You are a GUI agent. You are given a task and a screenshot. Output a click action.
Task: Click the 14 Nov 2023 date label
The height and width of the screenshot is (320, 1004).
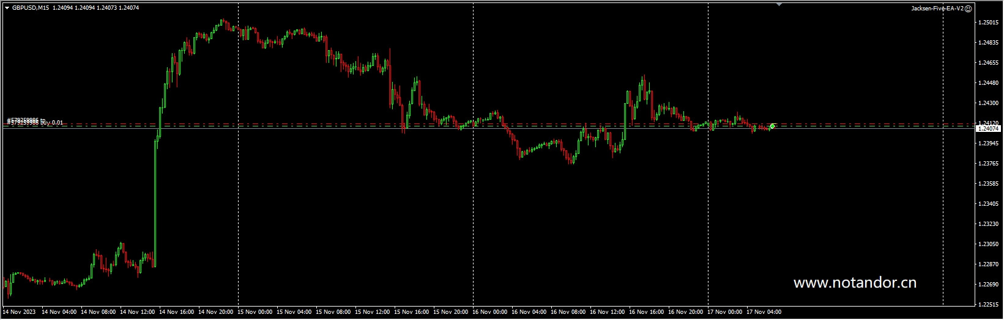pyautogui.click(x=18, y=312)
